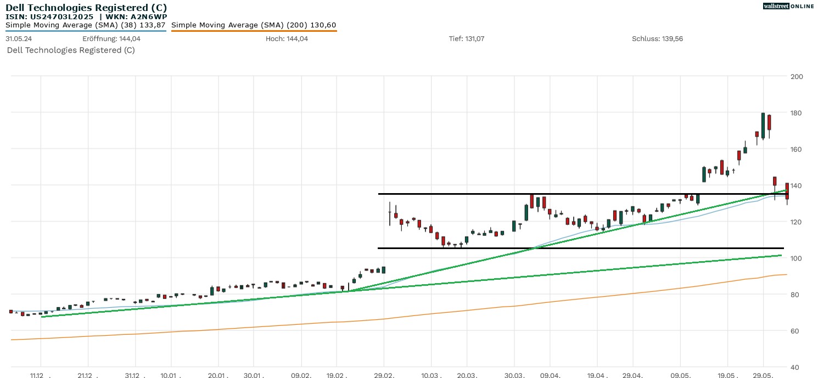Click the Eröffnung 144,04 value

(x=111, y=39)
